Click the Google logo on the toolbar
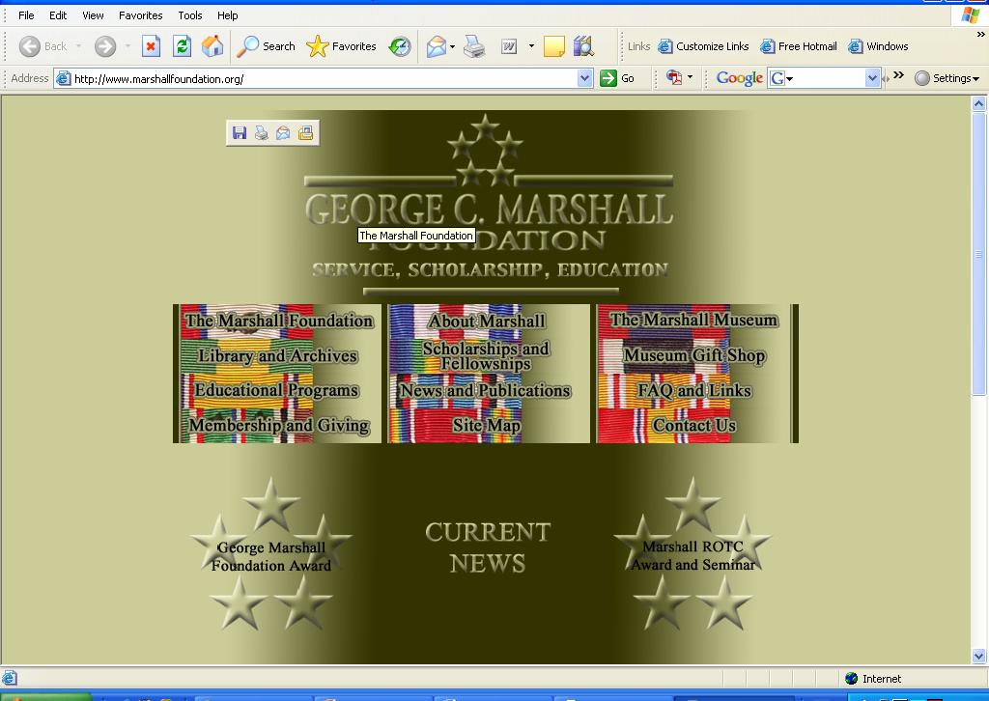Image resolution: width=989 pixels, height=701 pixels. pyautogui.click(x=739, y=78)
